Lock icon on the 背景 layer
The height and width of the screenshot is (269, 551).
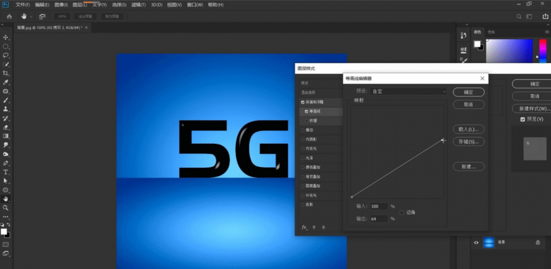(538, 242)
